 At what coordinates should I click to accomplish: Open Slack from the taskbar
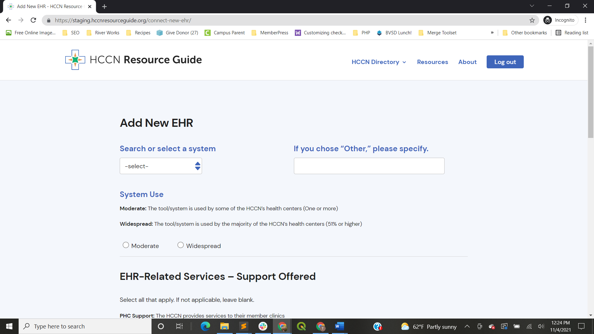click(x=263, y=326)
